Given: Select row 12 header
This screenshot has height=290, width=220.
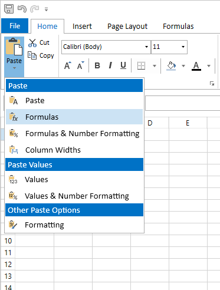Looking at the screenshot, I should 8,265.
